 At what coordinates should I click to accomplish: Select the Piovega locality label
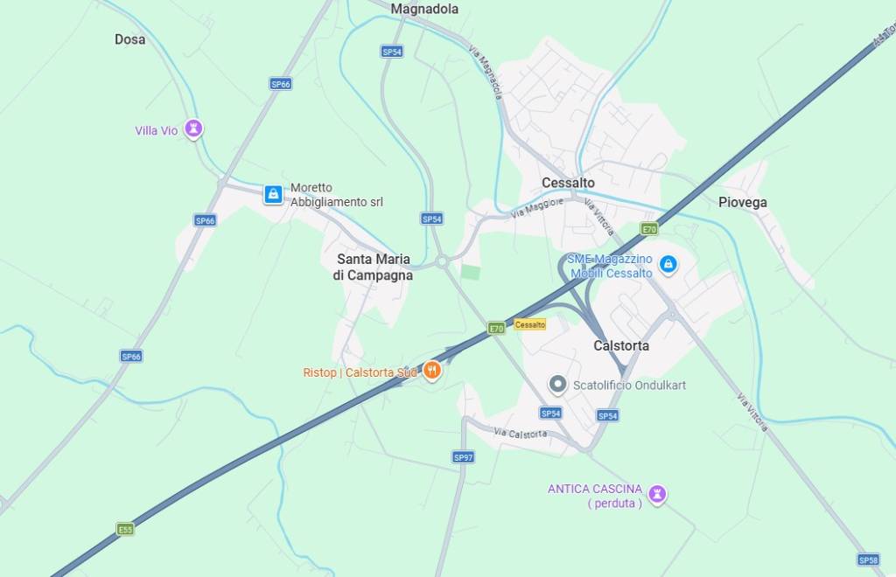742,202
